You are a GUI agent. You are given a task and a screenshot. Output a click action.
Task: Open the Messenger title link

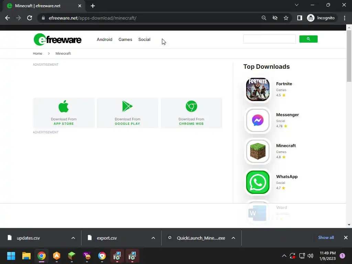pyautogui.click(x=287, y=115)
